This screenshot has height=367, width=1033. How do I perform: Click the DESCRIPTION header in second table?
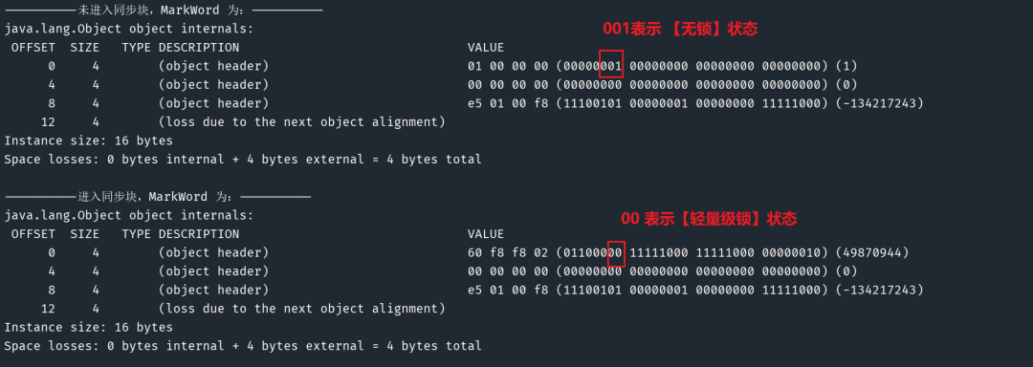[199, 234]
